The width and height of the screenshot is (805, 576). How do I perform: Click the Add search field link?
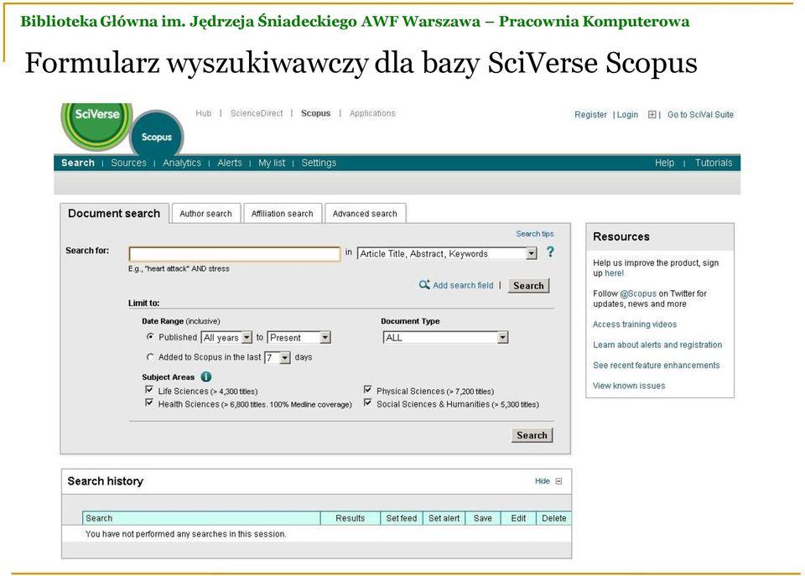[463, 285]
